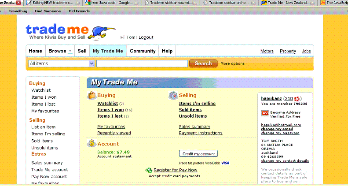Screen dimensions: 348x186
Task: Open the Help tab
Action: [167, 51]
